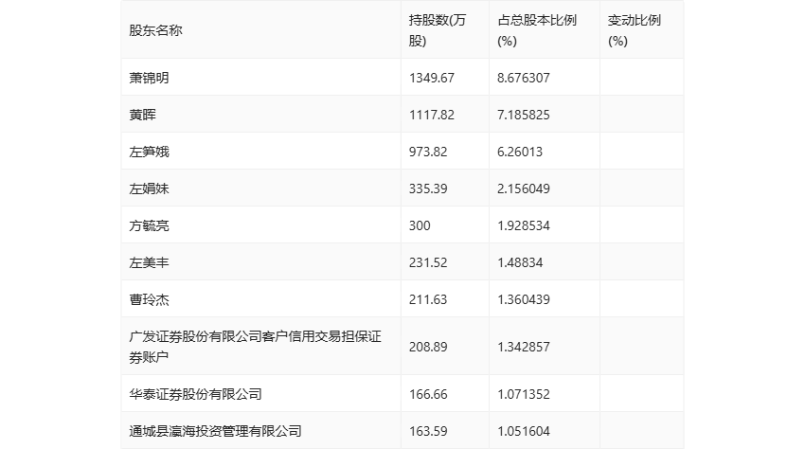Click percentage value 1.48834
The image size is (805, 449).
[520, 262]
